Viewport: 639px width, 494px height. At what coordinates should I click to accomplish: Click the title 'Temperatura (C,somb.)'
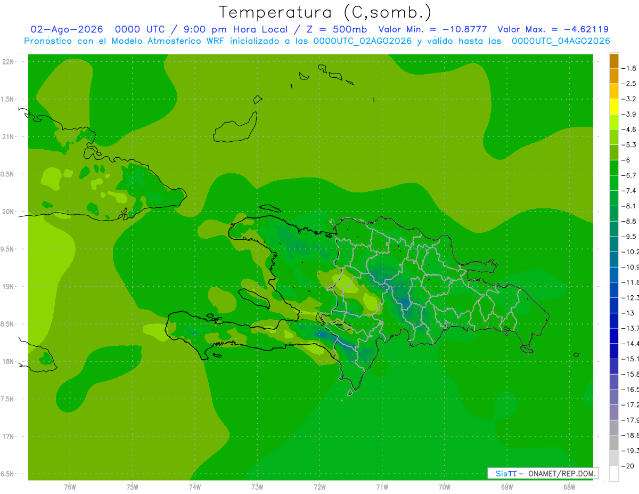pyautogui.click(x=325, y=13)
